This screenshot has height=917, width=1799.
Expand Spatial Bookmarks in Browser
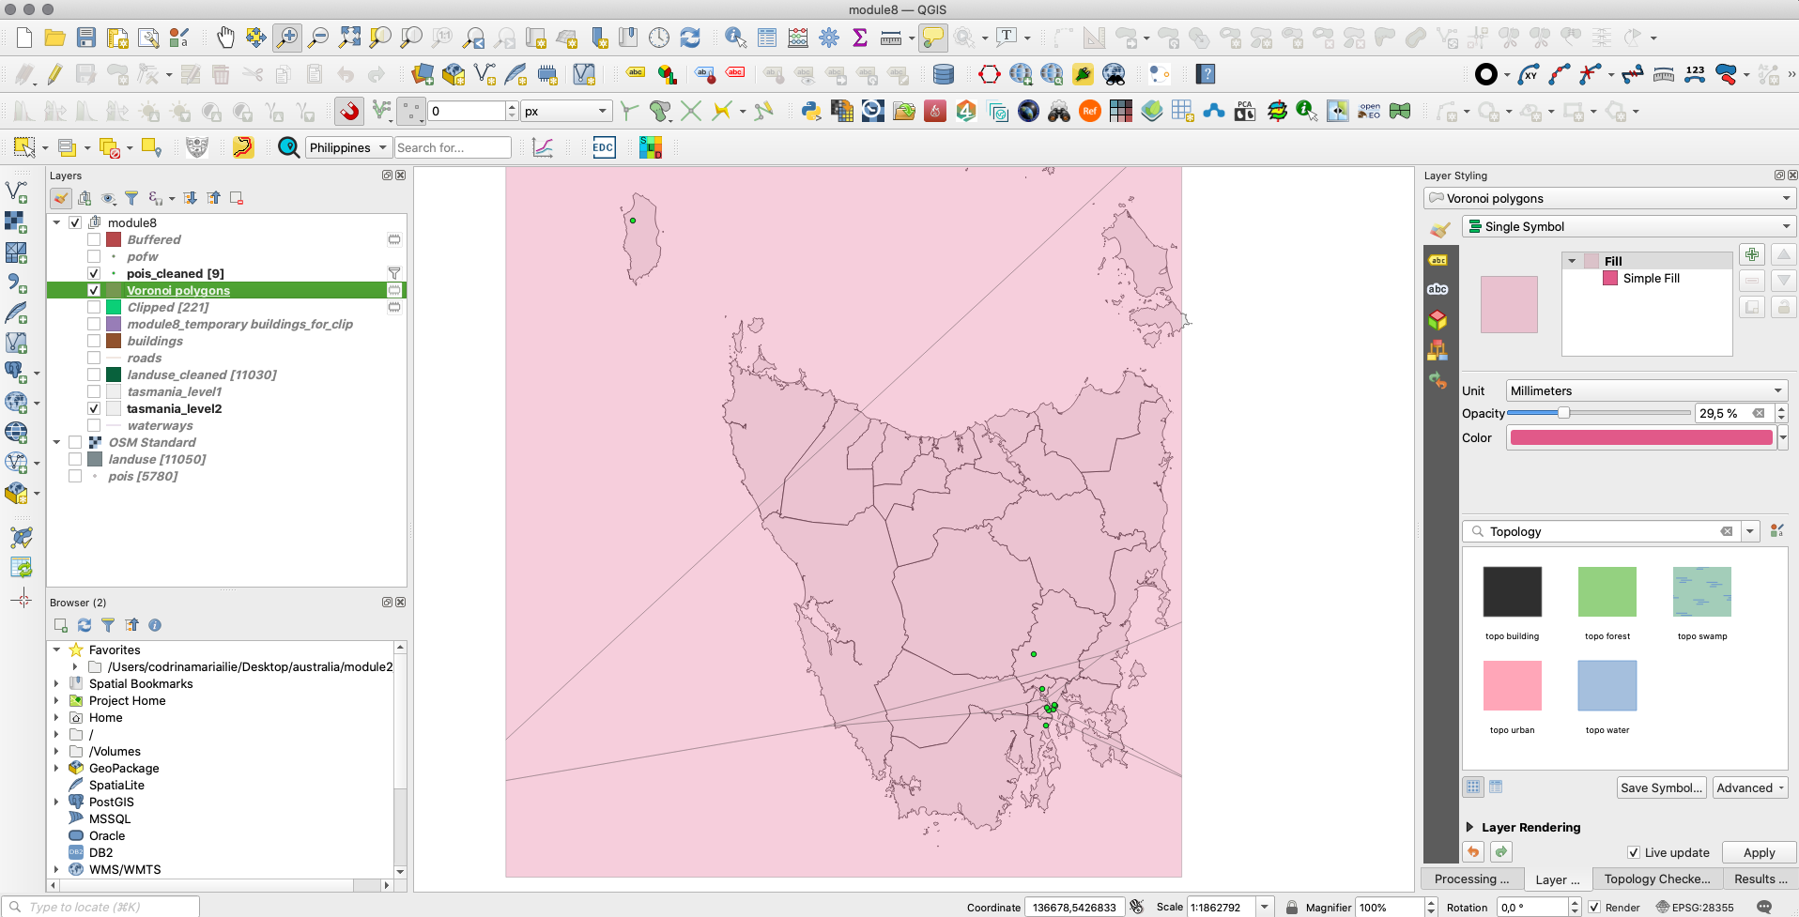pyautogui.click(x=56, y=683)
